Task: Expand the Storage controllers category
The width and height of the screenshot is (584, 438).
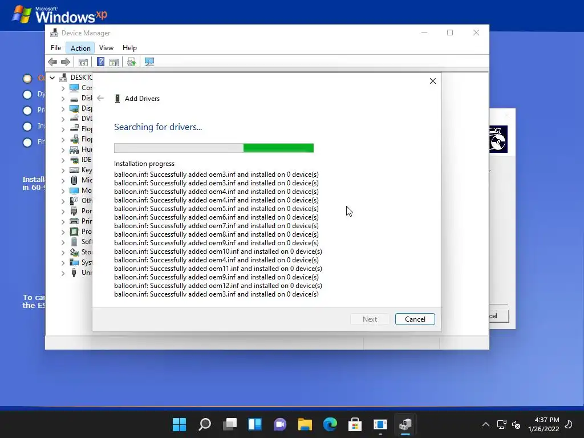Action: [63, 253]
